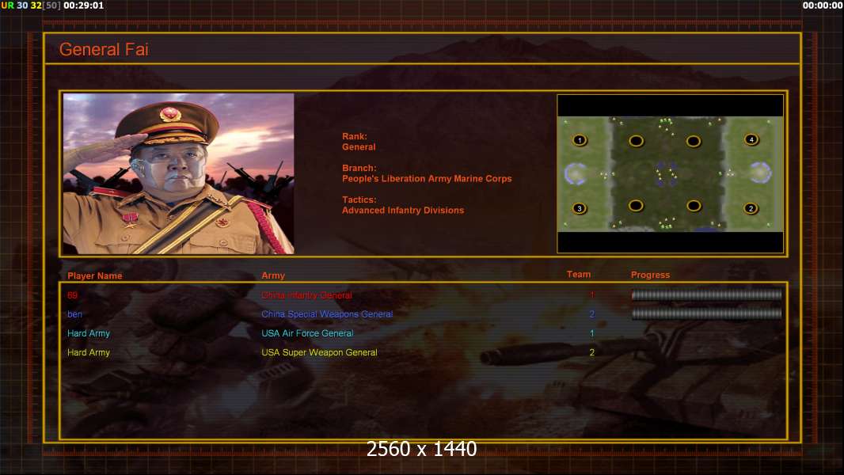Viewport: 844px width, 475px height.
Task: Click team number of USA Super Weapon General
Action: (591, 352)
